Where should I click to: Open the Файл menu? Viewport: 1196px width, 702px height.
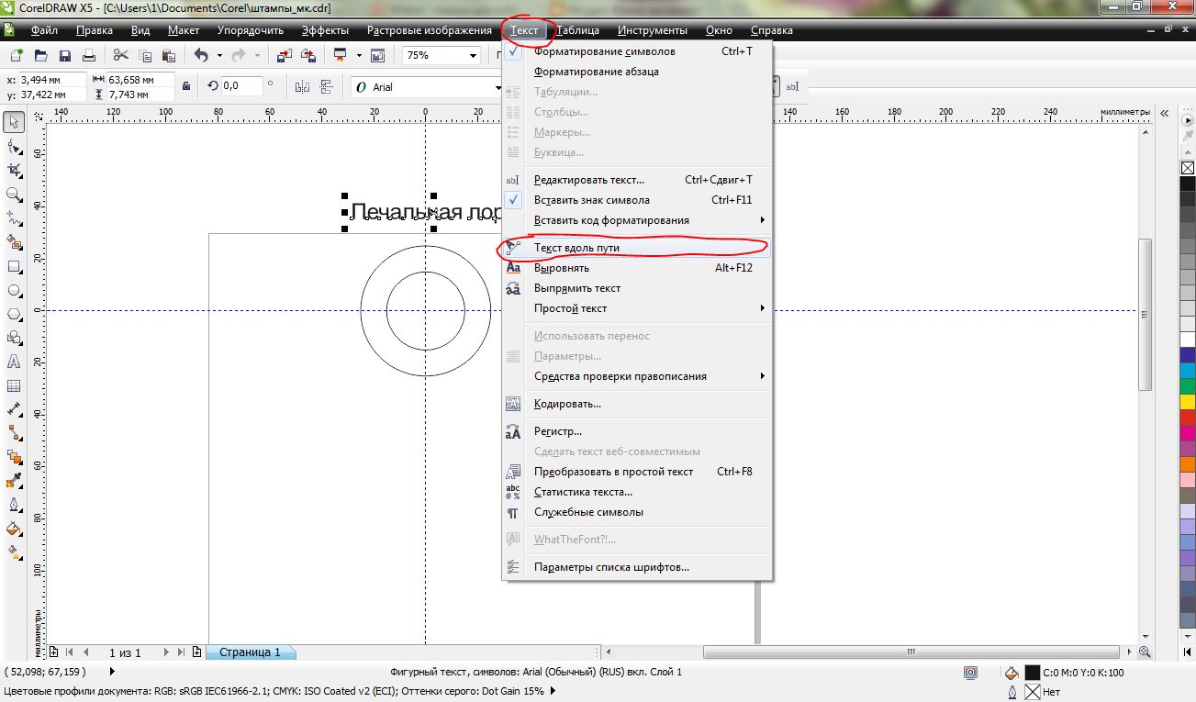(44, 30)
